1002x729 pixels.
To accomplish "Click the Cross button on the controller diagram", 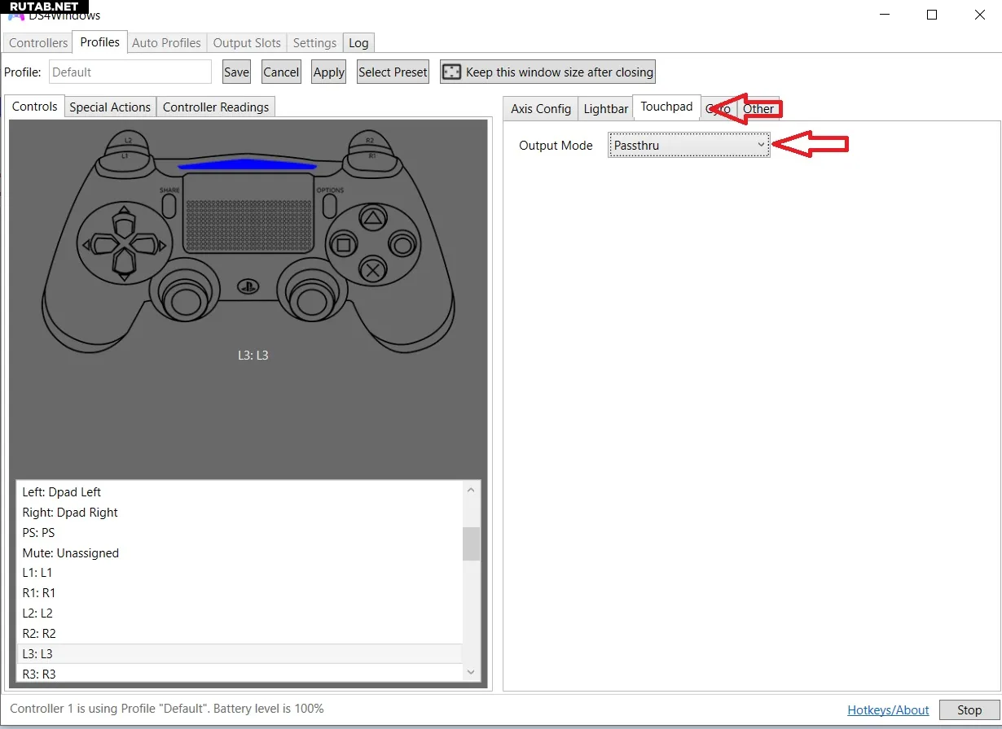I will pyautogui.click(x=373, y=270).
